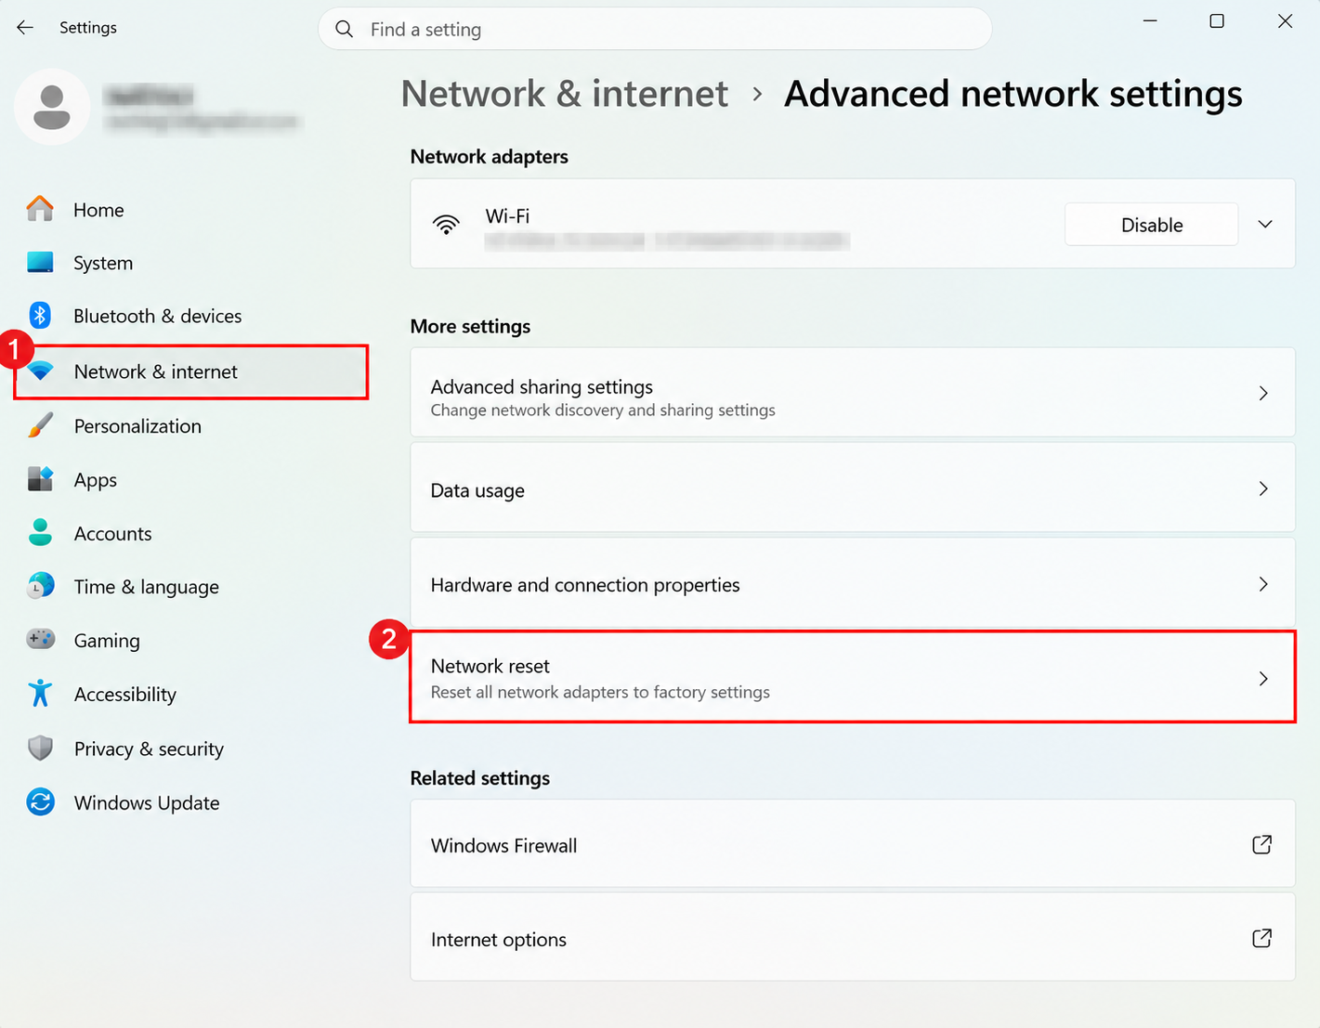Open the Network reset chevron
The width and height of the screenshot is (1320, 1028).
pos(1263,679)
